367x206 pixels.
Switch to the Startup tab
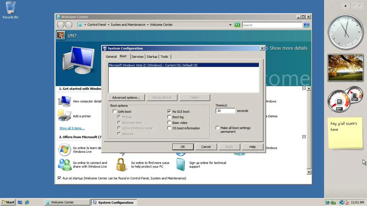(152, 57)
